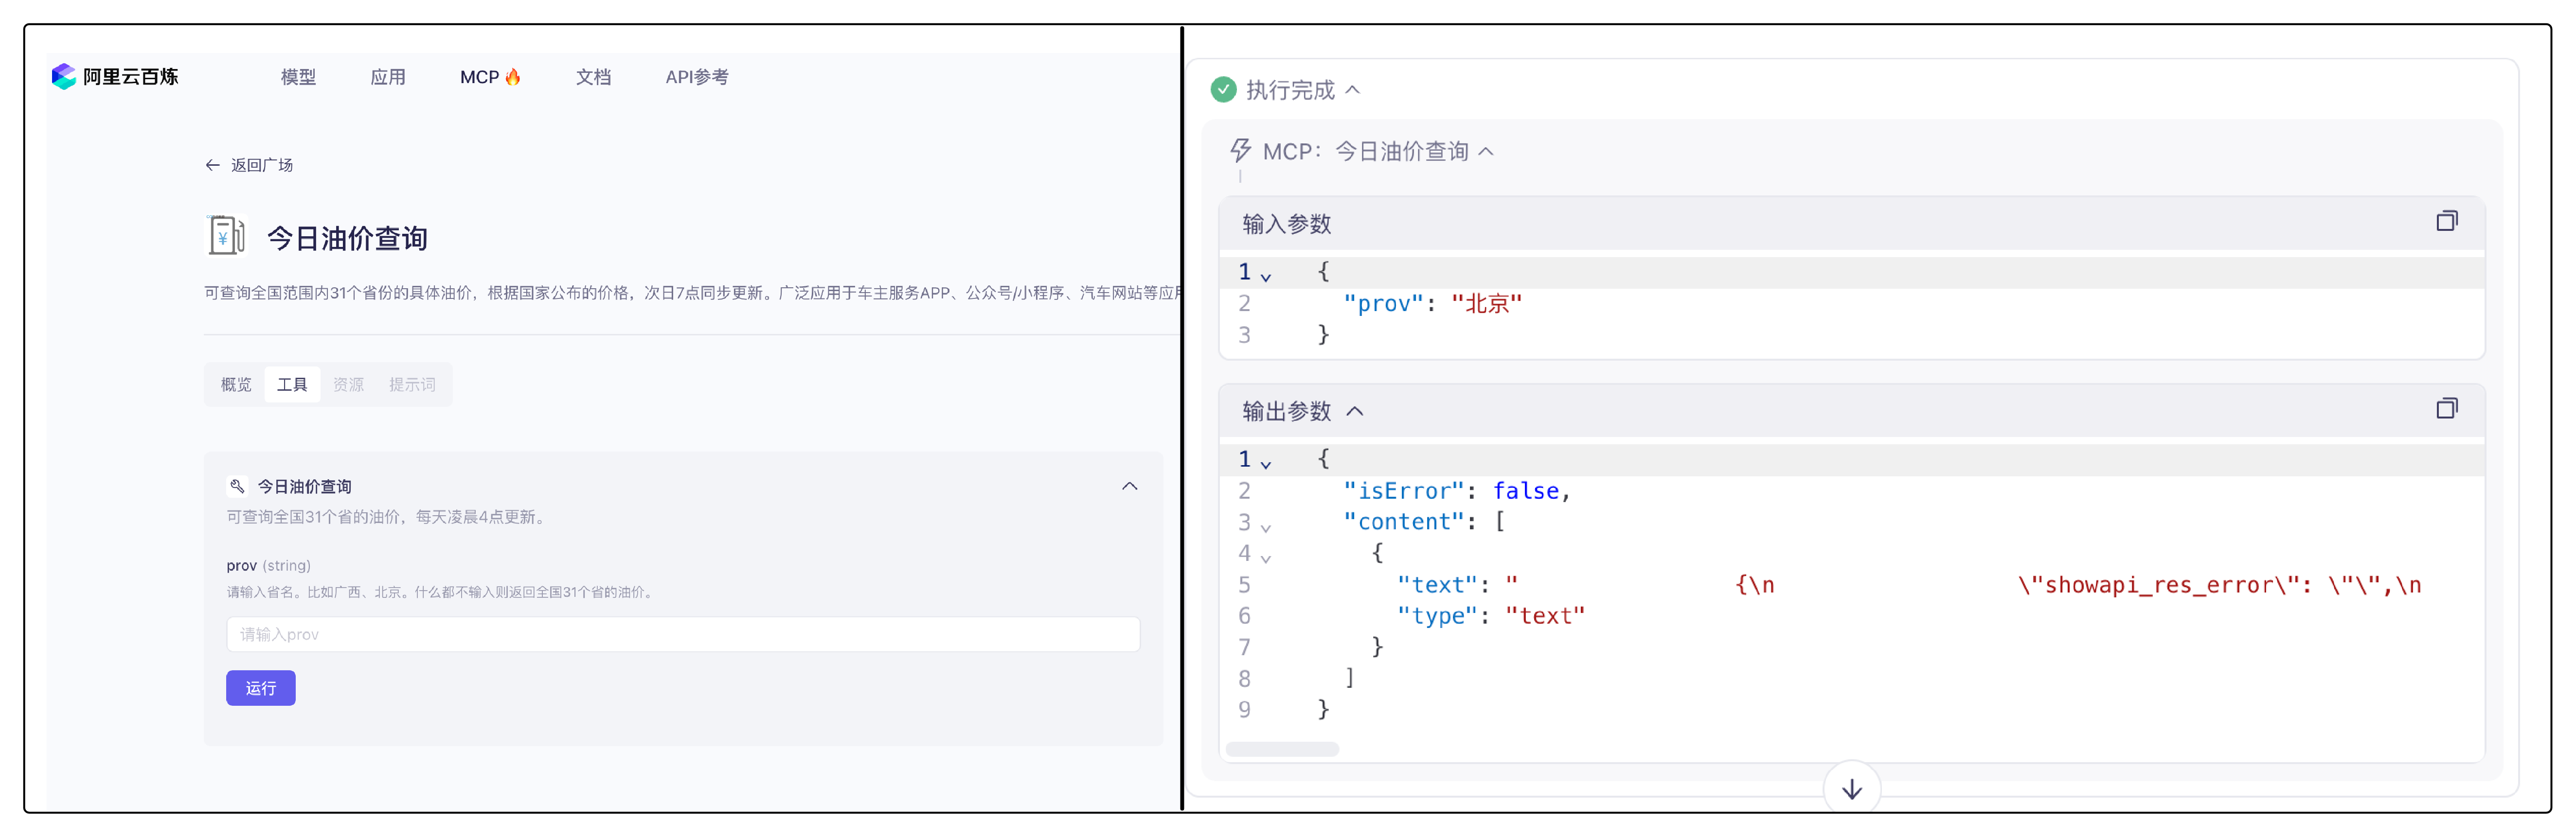Viewport: 2576px width, 837px height.
Task: Click the 运行 button
Action: coord(260,688)
